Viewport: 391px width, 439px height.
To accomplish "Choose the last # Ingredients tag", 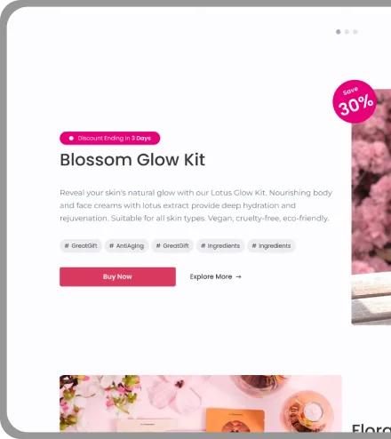I will point(271,246).
